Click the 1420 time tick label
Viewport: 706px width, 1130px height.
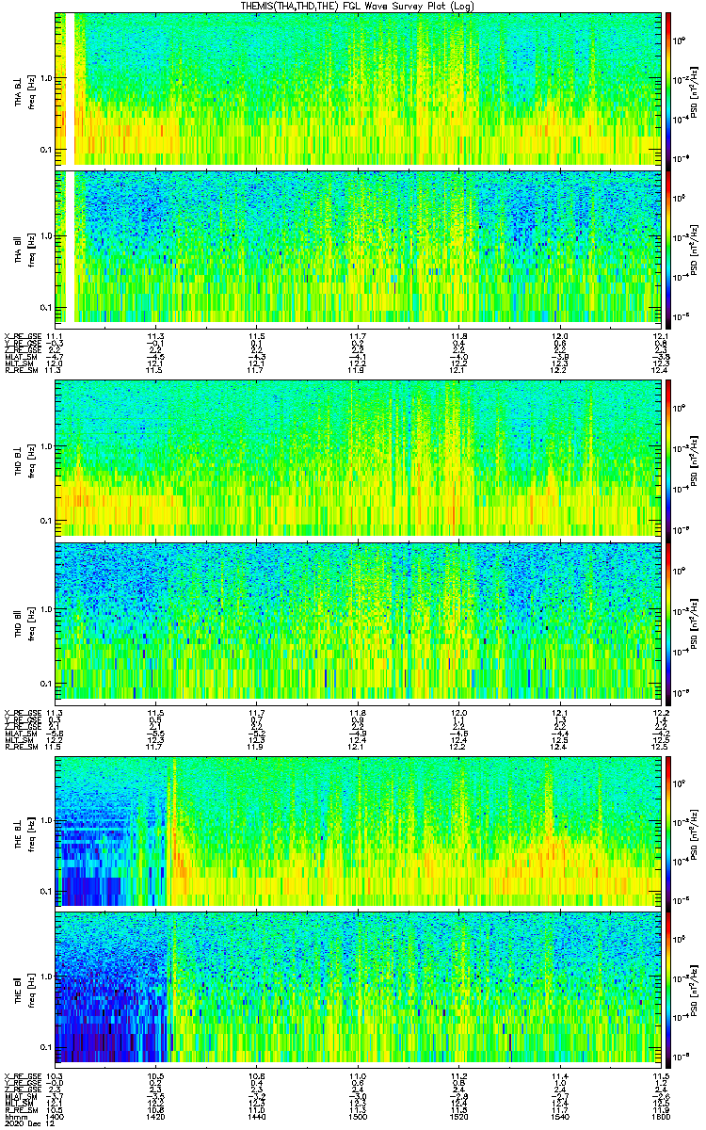(156, 1116)
